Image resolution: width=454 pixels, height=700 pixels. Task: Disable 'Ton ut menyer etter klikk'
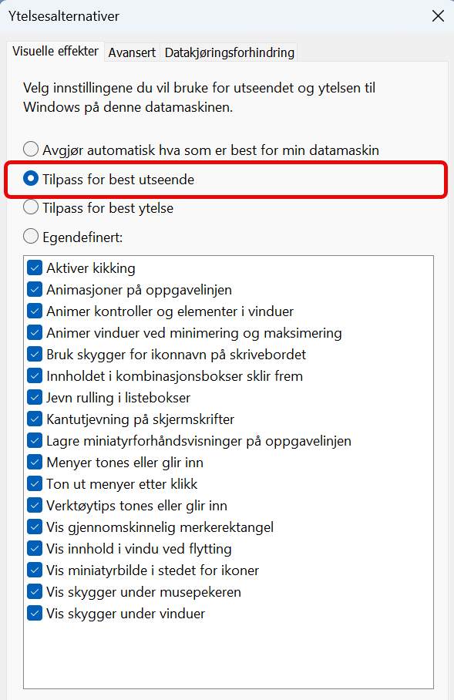click(35, 484)
